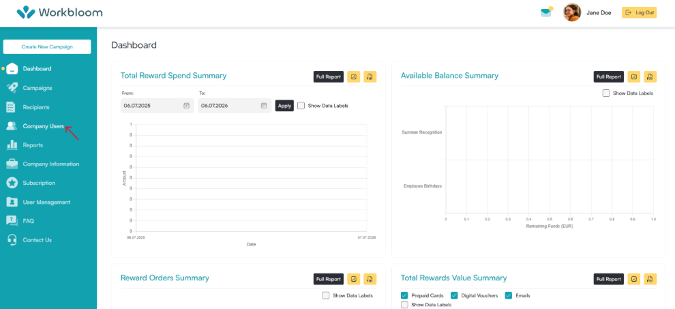Enable data labels for Total Reward Spend
Screen dimensions: 675x309
tap(301, 106)
